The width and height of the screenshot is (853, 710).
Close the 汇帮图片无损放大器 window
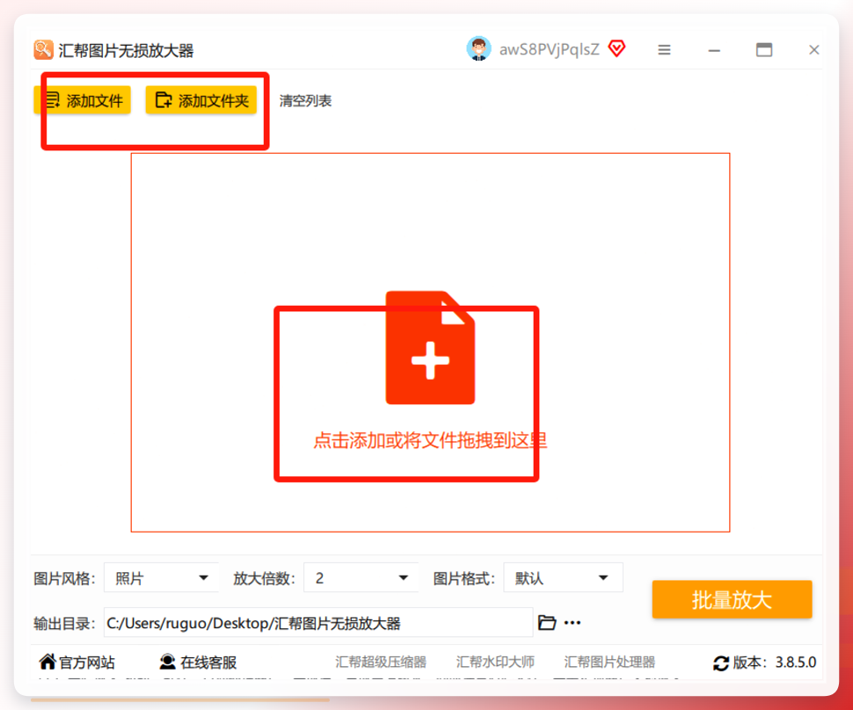click(813, 50)
